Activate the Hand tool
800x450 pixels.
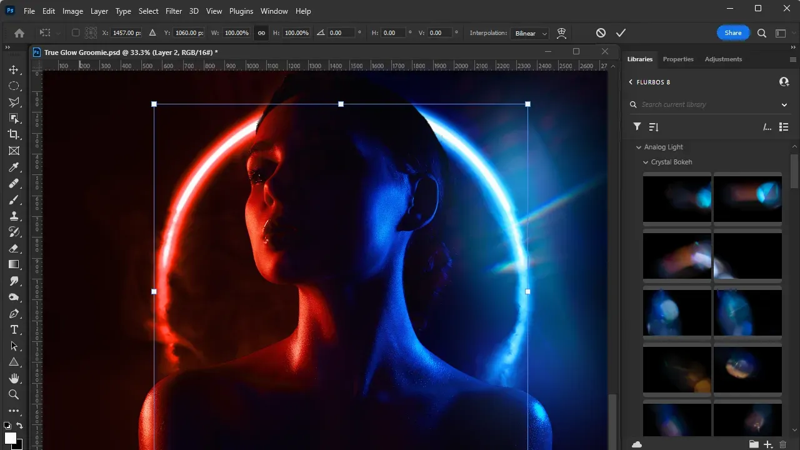point(14,379)
